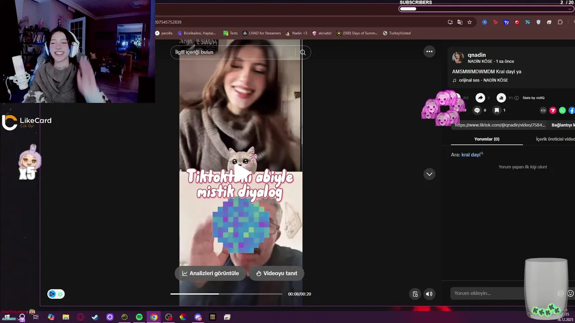Click the grey shield extension icon

539,22
